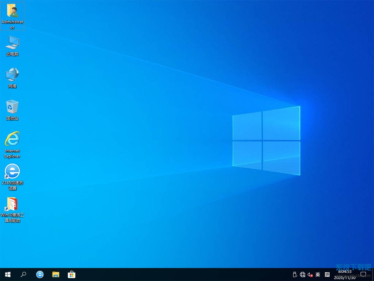Open the Action Center notifications panel
The width and height of the screenshot is (374, 281).
tap(363, 274)
